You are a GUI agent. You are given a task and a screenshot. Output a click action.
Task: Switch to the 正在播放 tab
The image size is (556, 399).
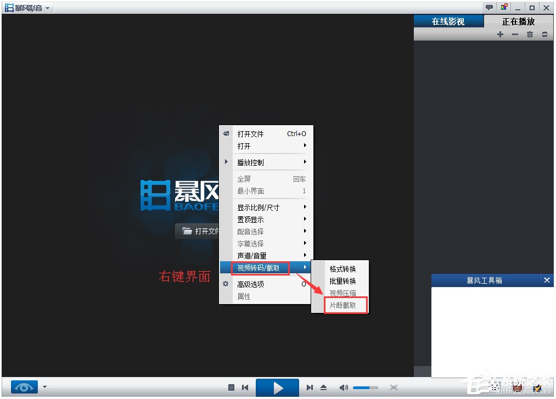pyautogui.click(x=518, y=21)
